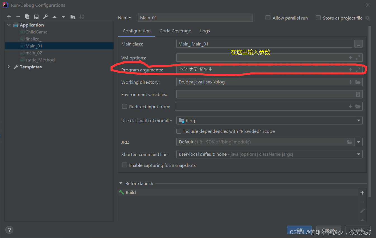
Task: Dismiss the dialog with Cancel
Action: pos(328,230)
